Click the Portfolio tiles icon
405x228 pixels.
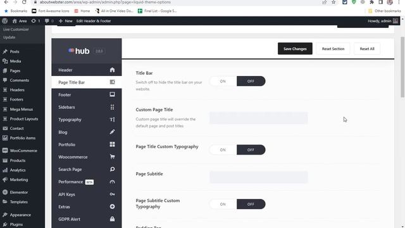pos(112,144)
